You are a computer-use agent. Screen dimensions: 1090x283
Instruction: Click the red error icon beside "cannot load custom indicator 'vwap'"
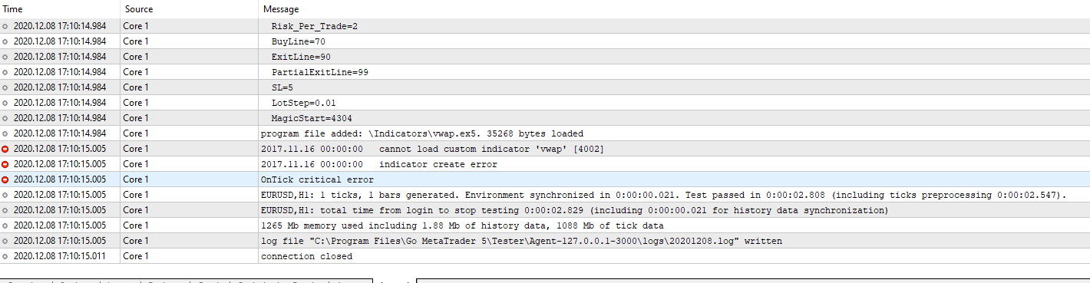(5, 149)
